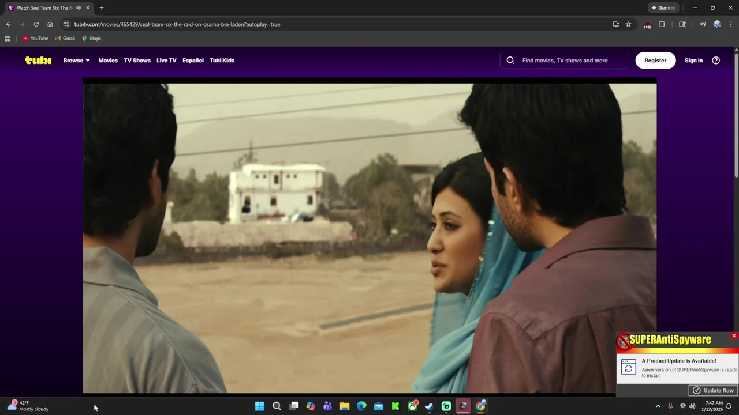Open the apps grid in bookmarks bar
The height and width of the screenshot is (415, 739).
pyautogui.click(x=8, y=38)
